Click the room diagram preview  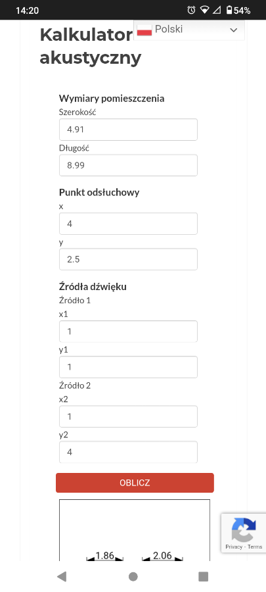(x=135, y=530)
